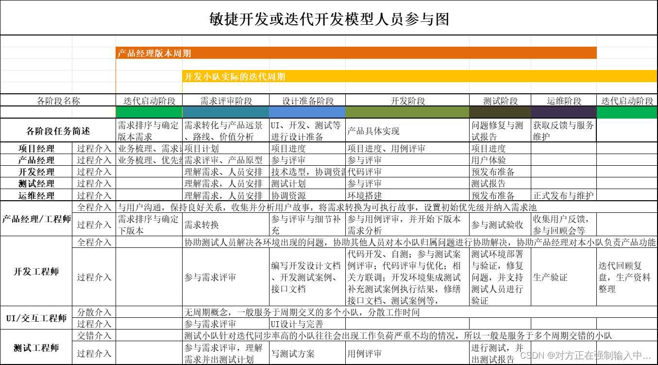Select the 环境搭建 cell
The width and height of the screenshot is (658, 365).
tap(408, 195)
